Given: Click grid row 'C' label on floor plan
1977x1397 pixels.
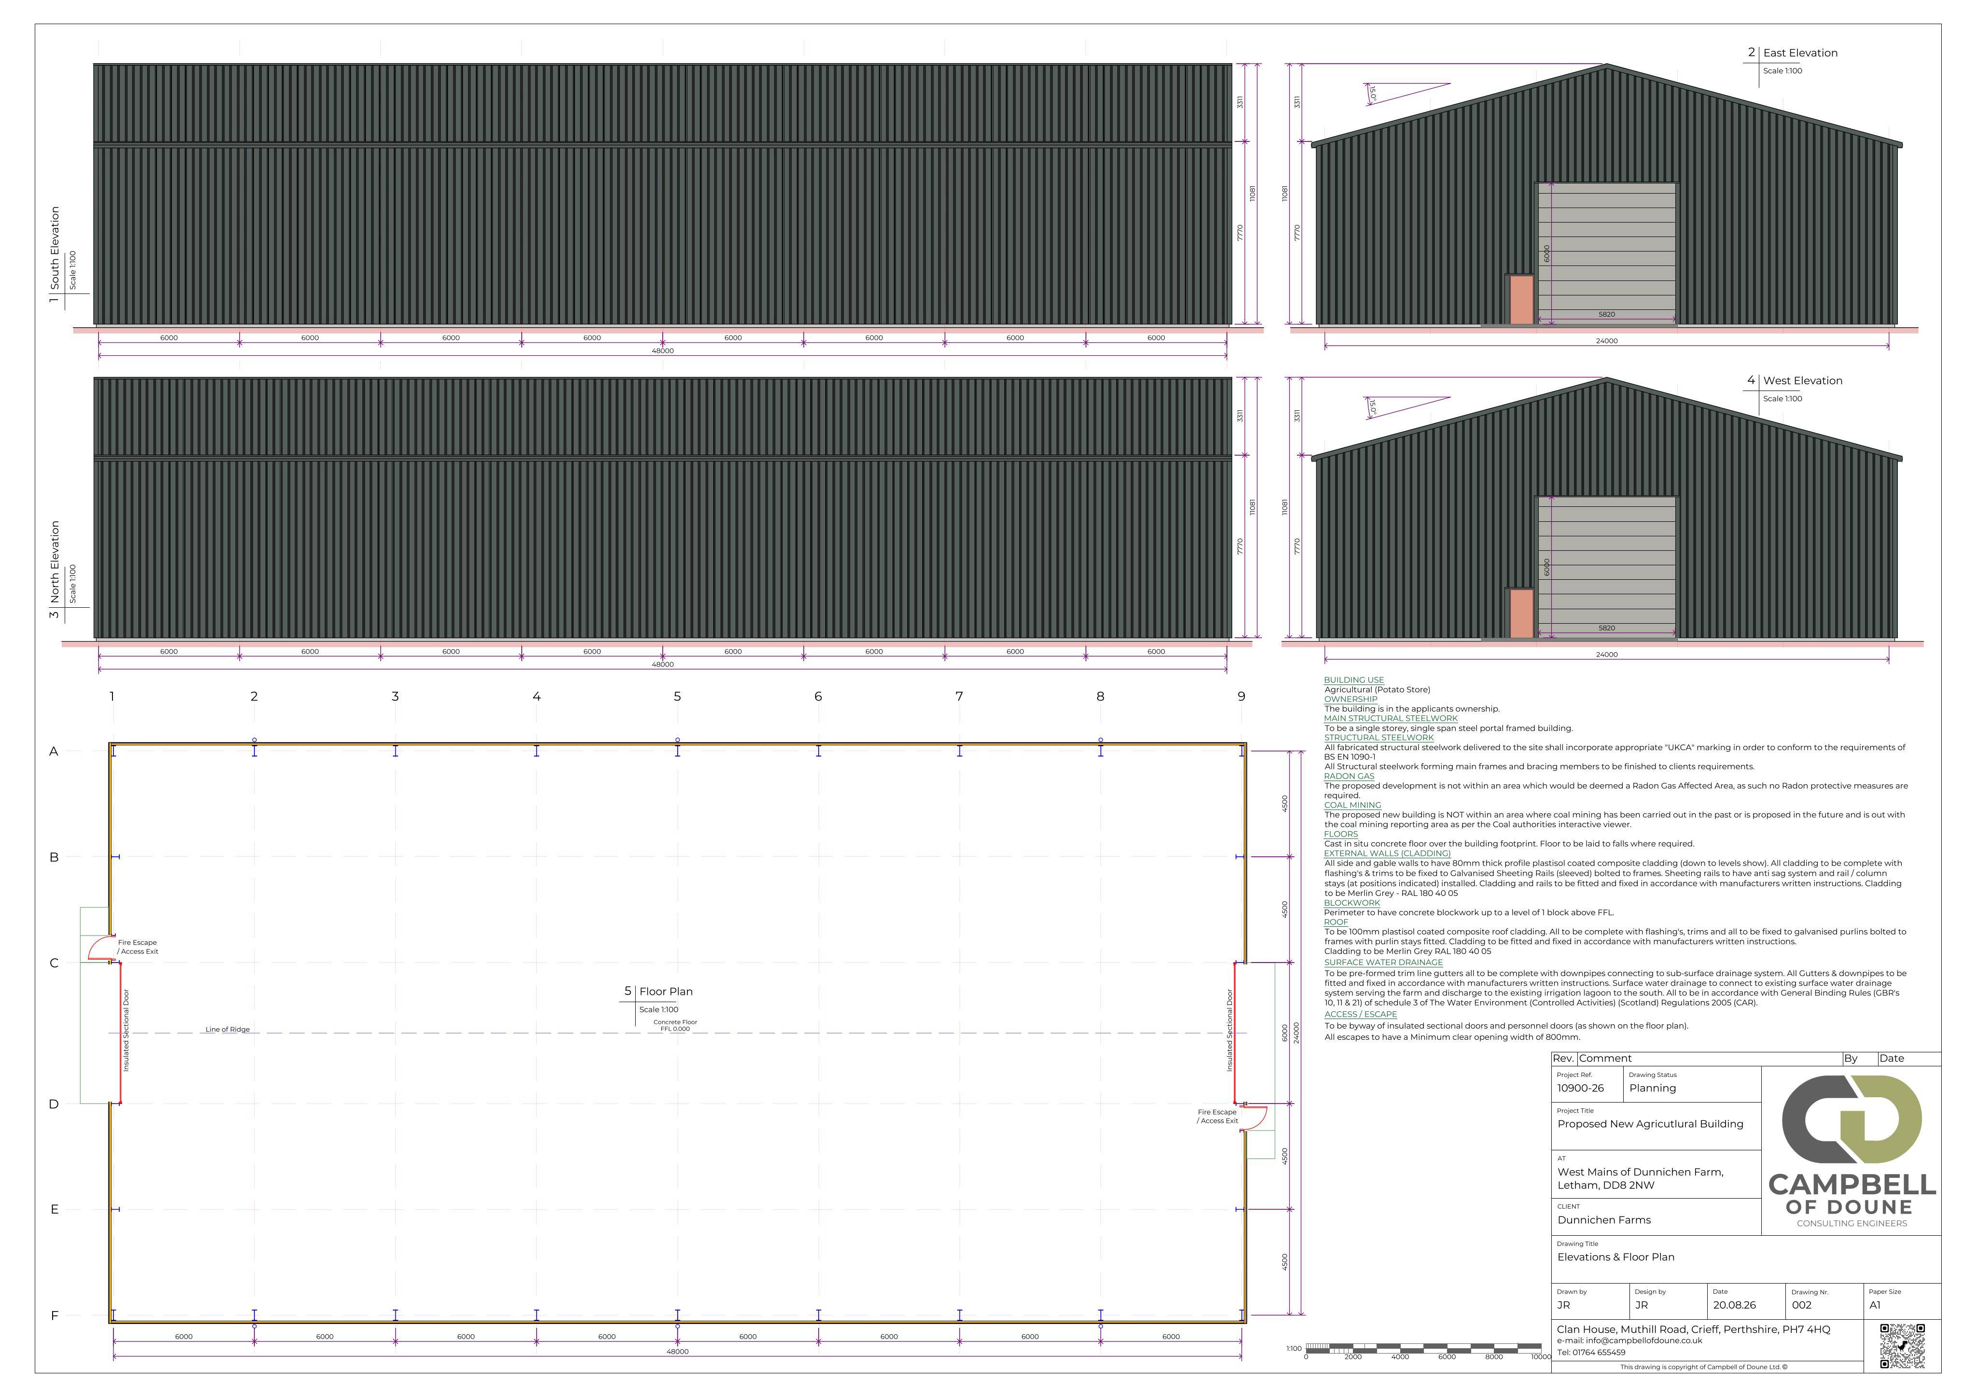Looking at the screenshot, I should (54, 964).
